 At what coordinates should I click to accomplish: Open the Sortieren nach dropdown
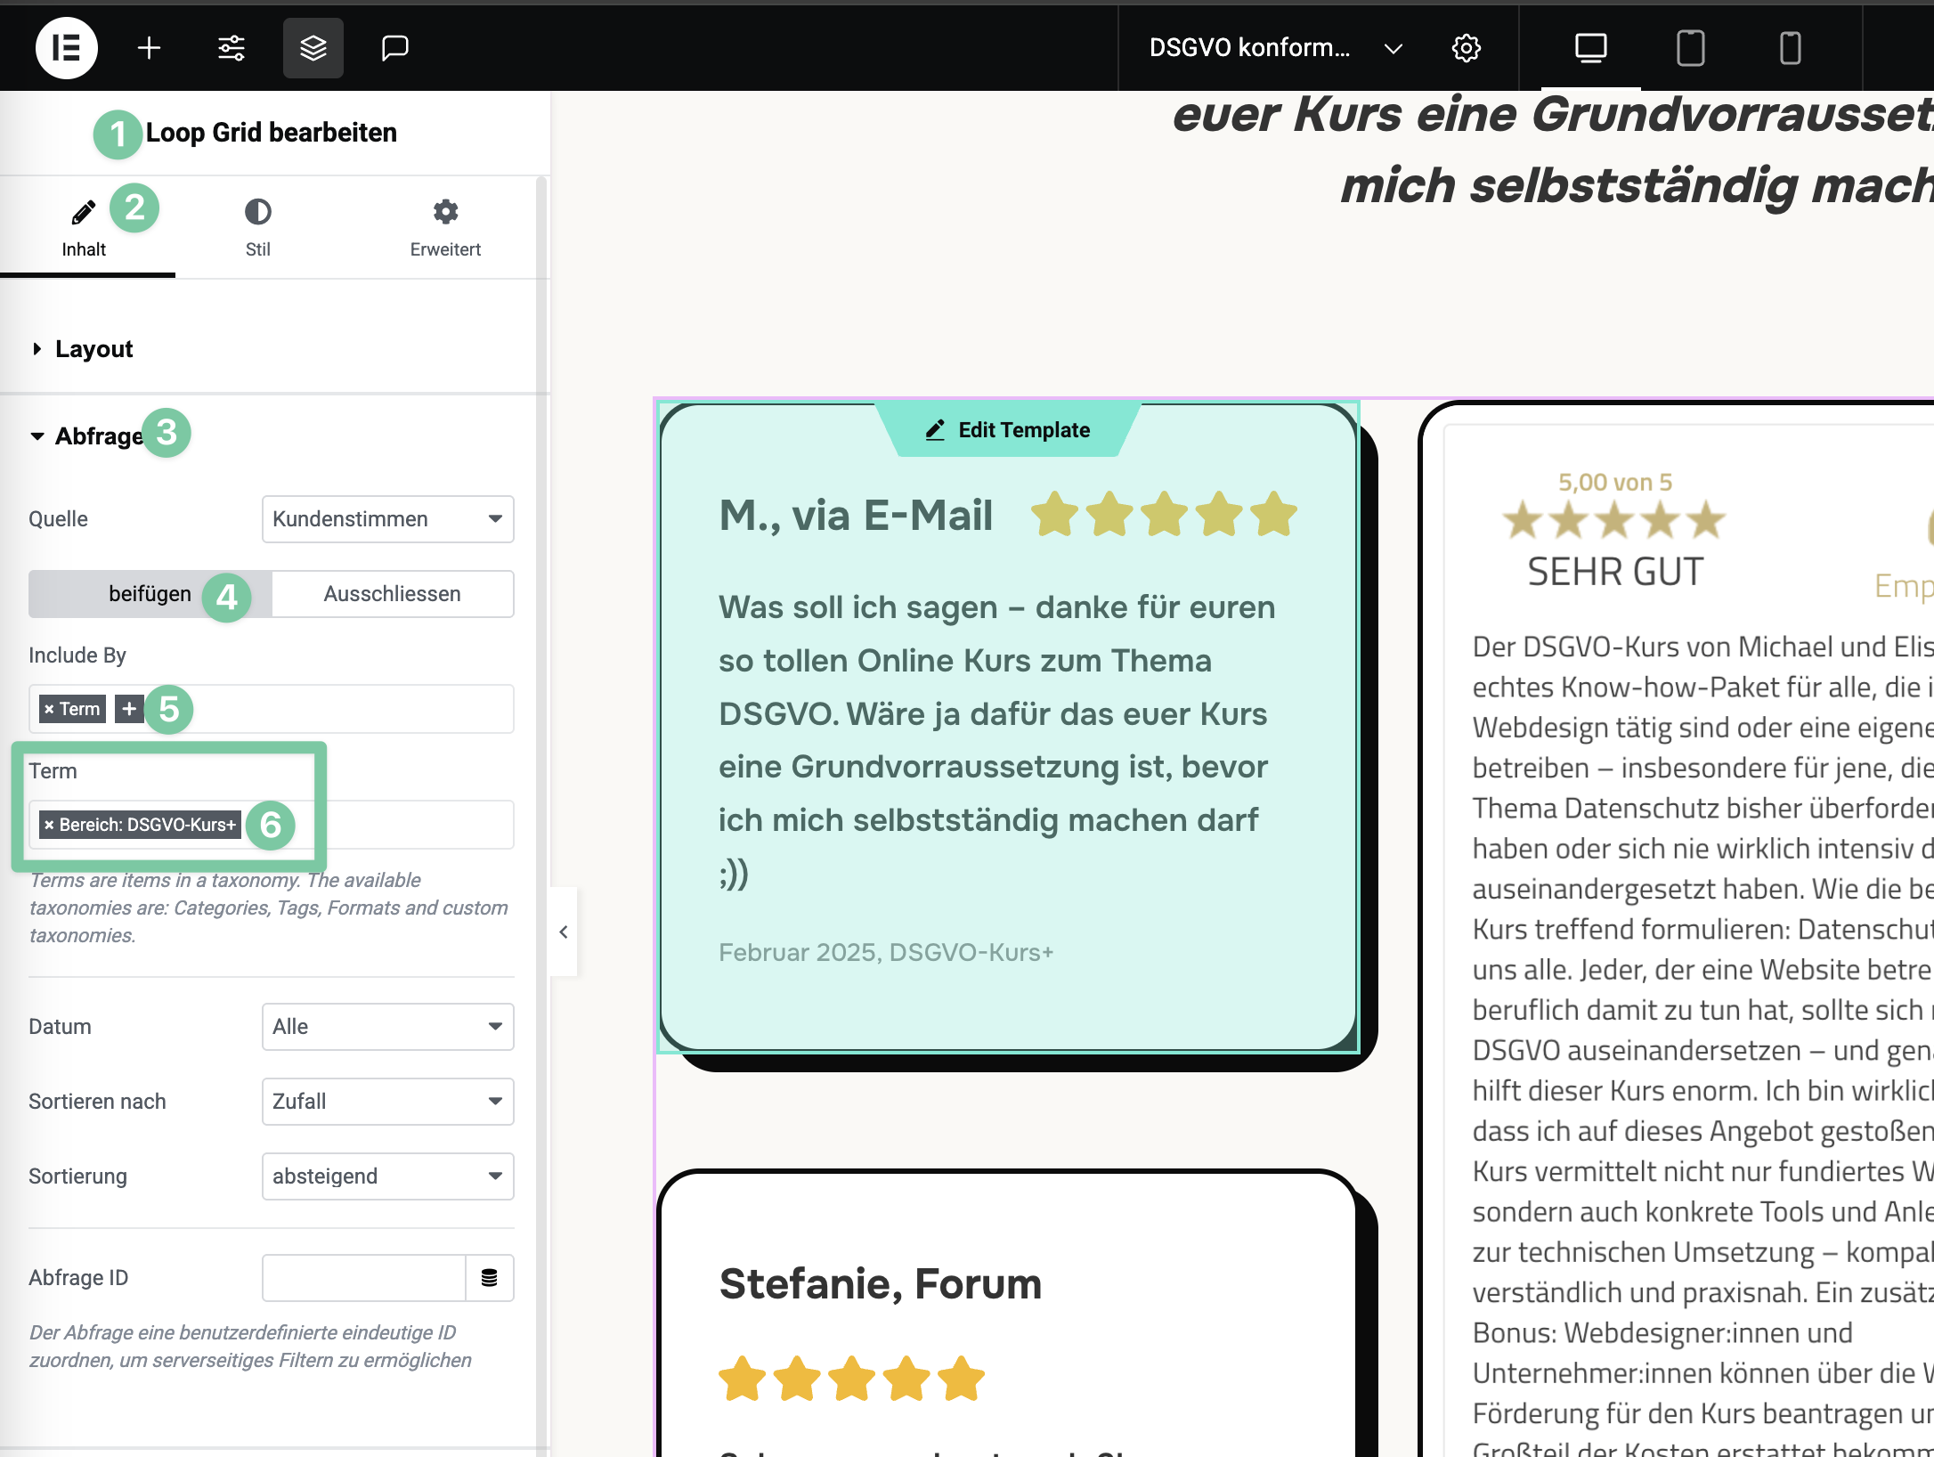tap(388, 1102)
